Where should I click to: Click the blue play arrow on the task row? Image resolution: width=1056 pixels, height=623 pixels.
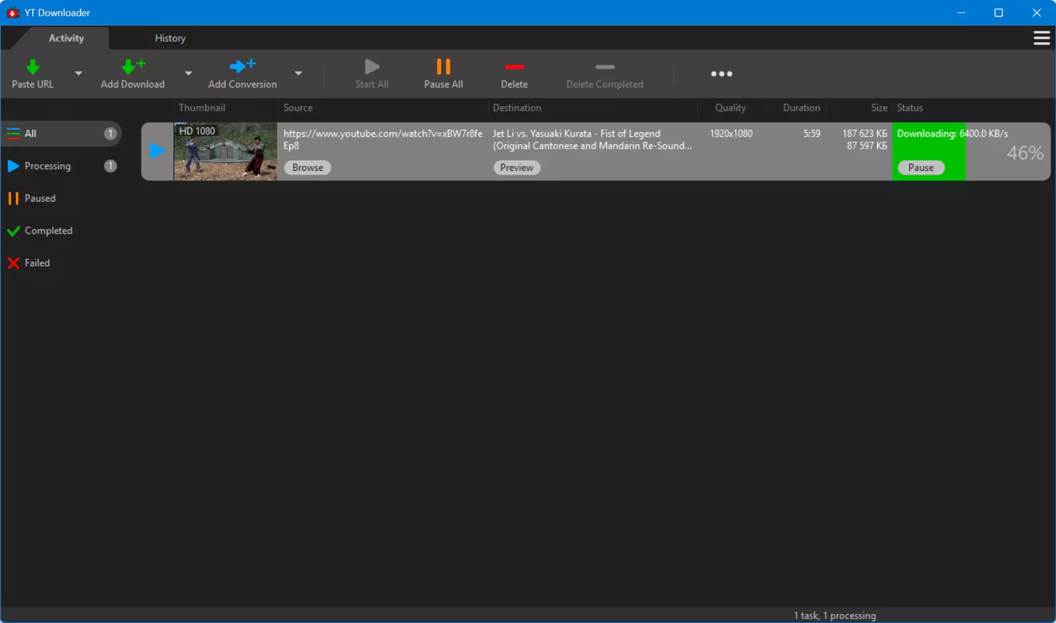(x=157, y=151)
